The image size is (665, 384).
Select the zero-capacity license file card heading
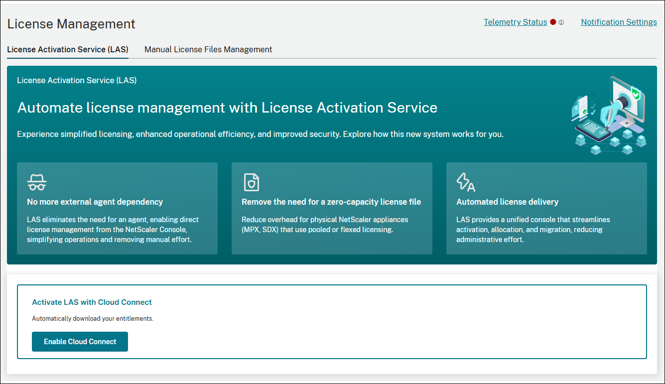pos(331,202)
